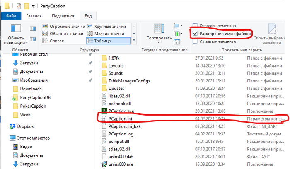Image resolution: width=290 pixels, height=169 pixels.
Task: Toggle the preview pane icon
Action: [x=33, y=29]
